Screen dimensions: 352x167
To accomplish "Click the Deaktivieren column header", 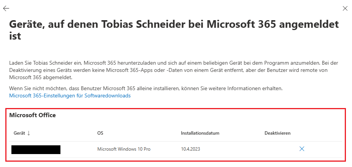I will point(277,133).
